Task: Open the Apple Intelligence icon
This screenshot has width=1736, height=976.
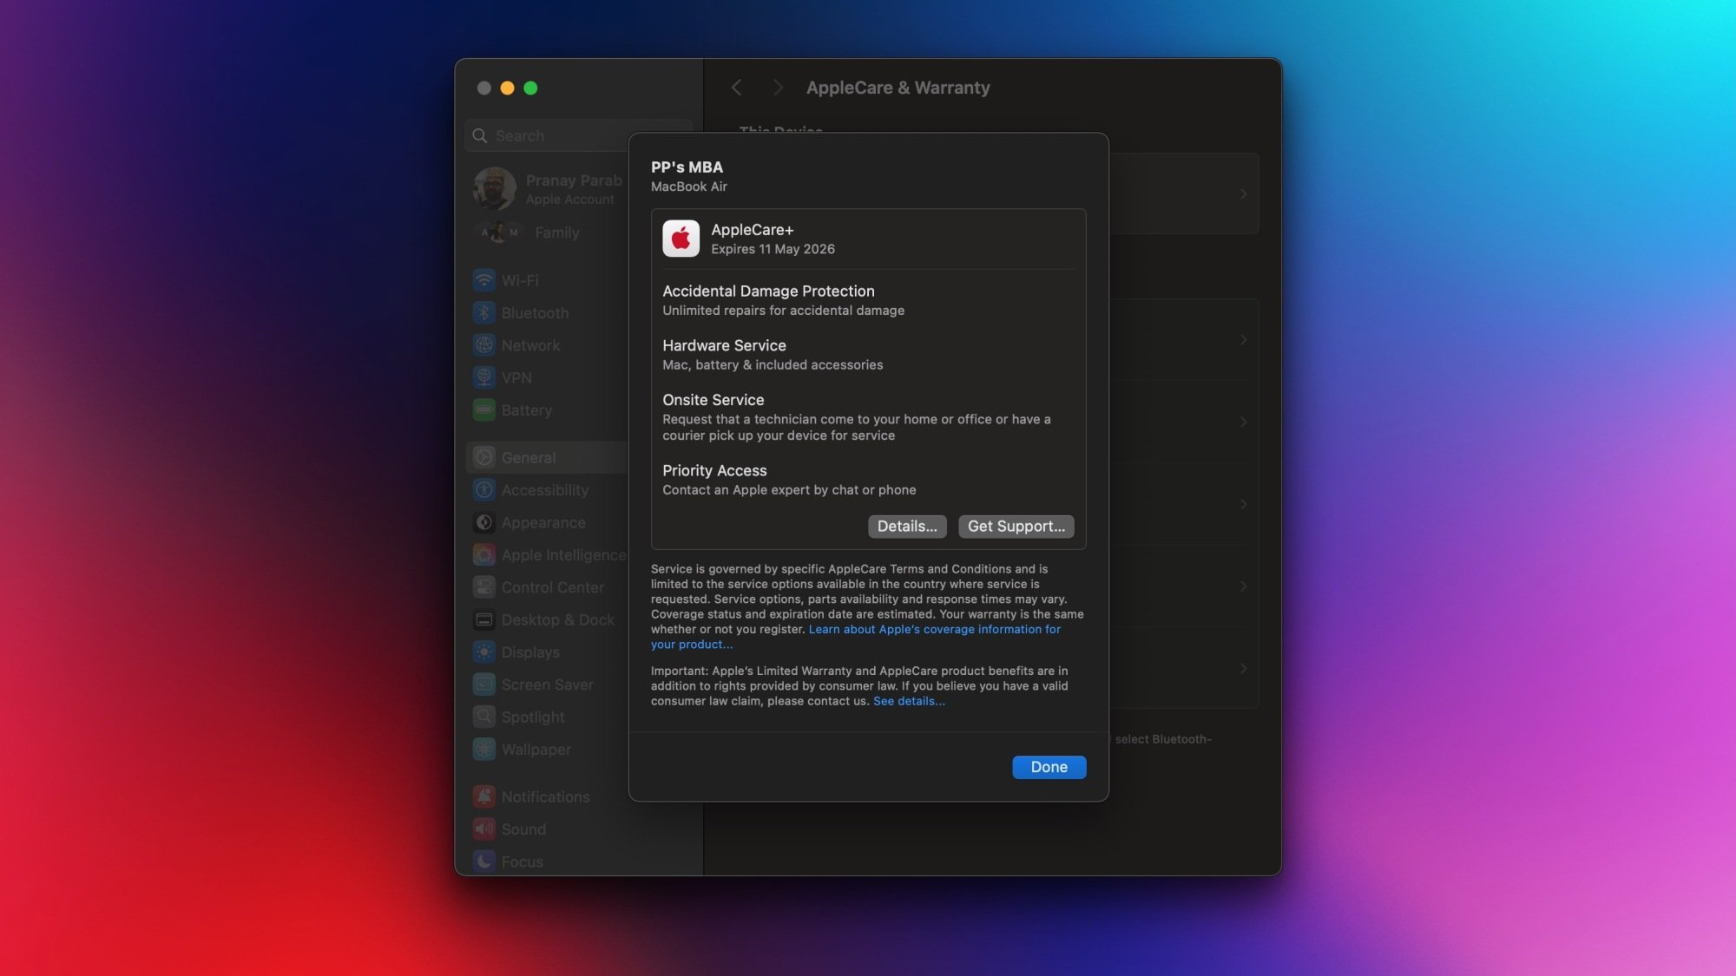Action: point(483,554)
